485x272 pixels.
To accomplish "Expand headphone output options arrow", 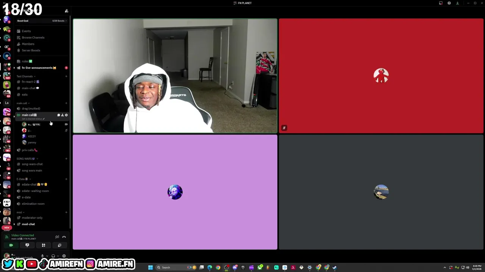I will click(x=58, y=256).
